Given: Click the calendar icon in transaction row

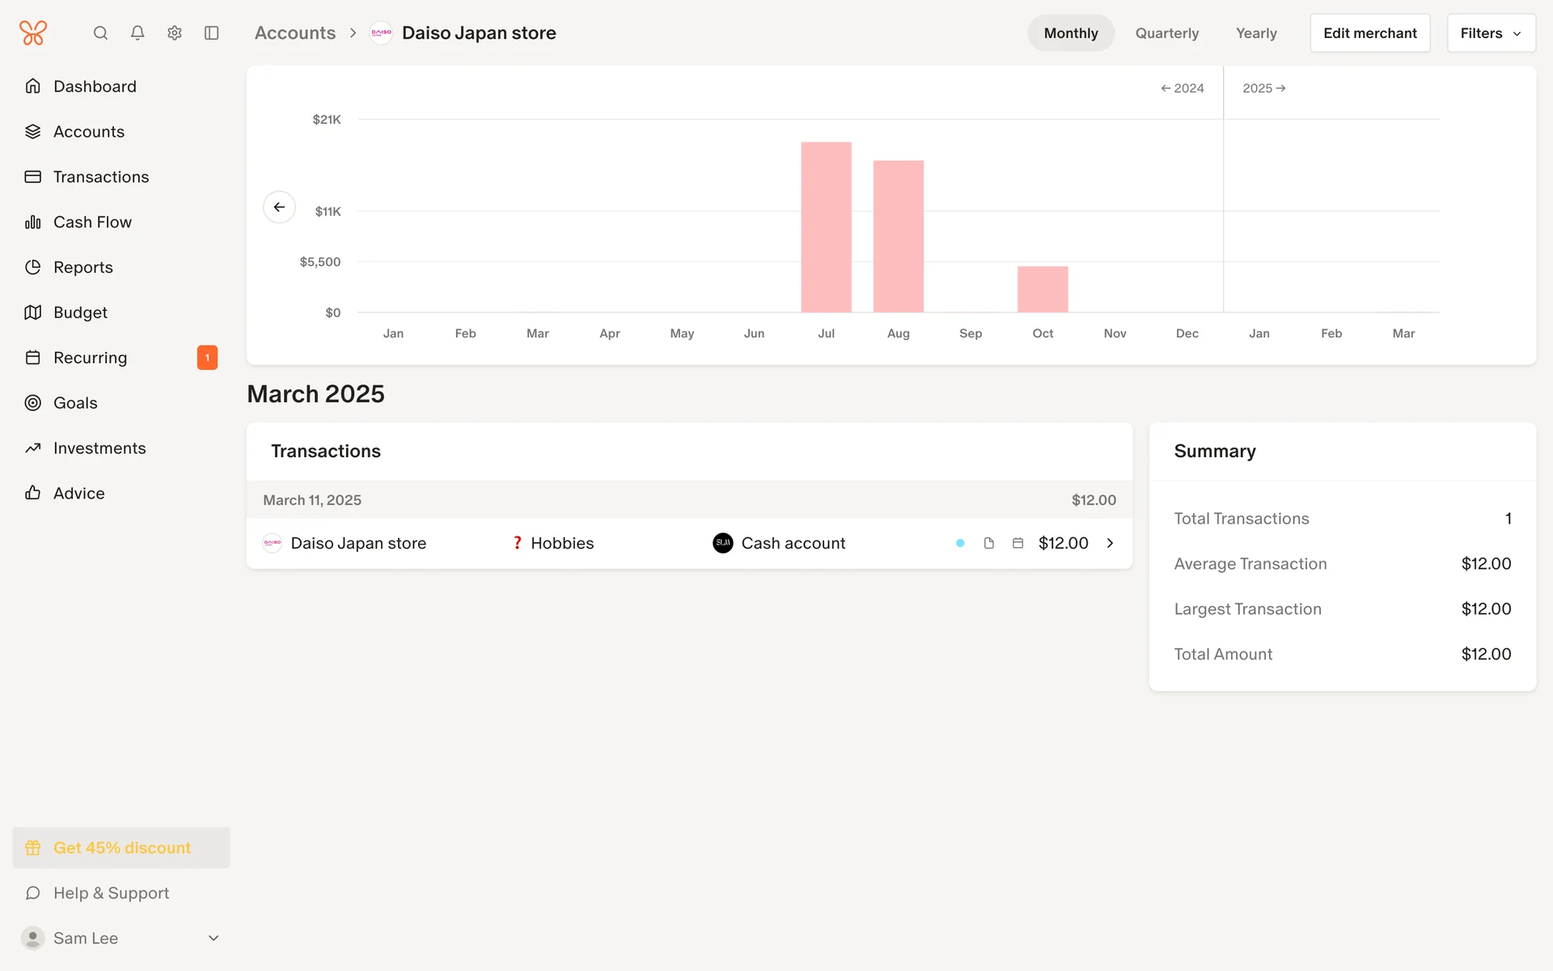Looking at the screenshot, I should click(x=1018, y=544).
